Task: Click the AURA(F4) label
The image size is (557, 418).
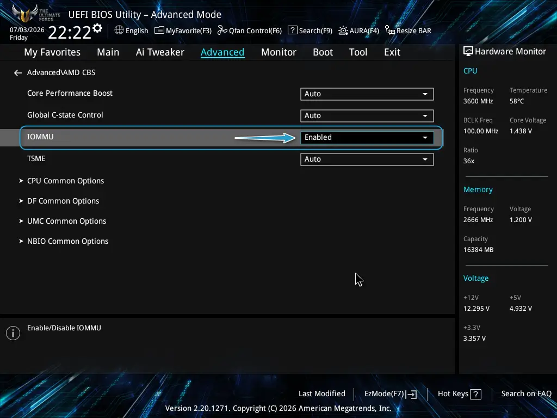Action: [364, 31]
